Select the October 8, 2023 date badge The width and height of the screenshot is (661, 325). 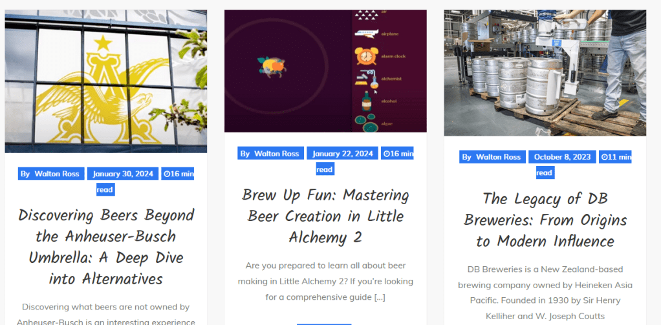point(562,157)
